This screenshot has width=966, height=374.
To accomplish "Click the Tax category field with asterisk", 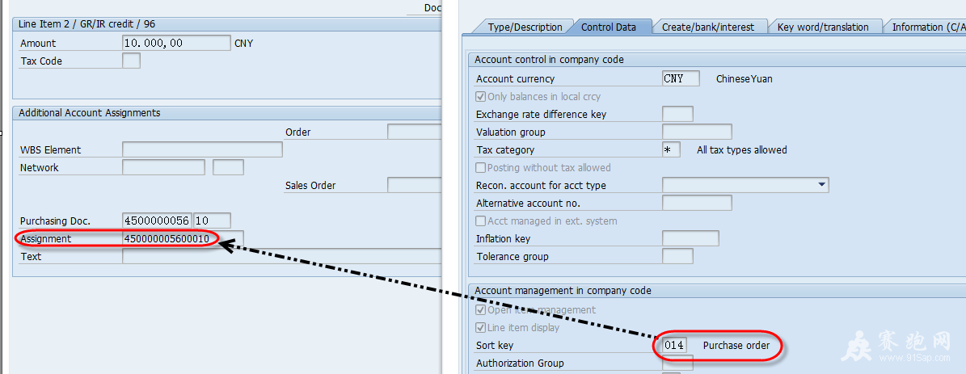I will click(671, 149).
